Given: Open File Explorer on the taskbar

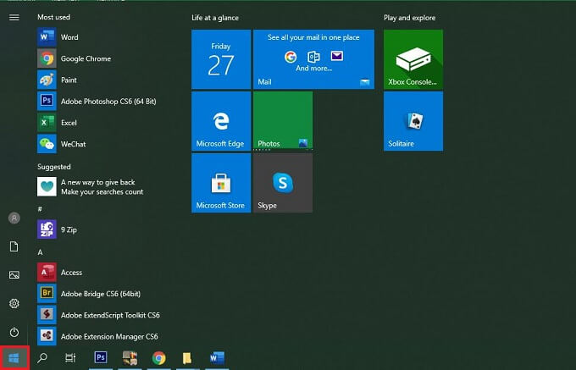Looking at the screenshot, I should pos(187,358).
